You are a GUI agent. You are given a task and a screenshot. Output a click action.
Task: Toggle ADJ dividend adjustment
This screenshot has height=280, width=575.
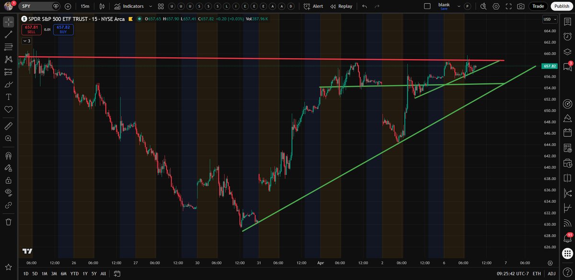552,274
